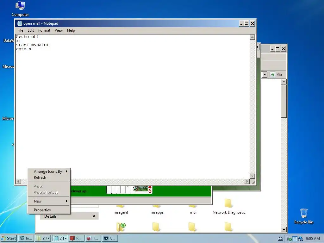Open the msapps folder
The width and height of the screenshot is (324, 243).
[157, 209]
